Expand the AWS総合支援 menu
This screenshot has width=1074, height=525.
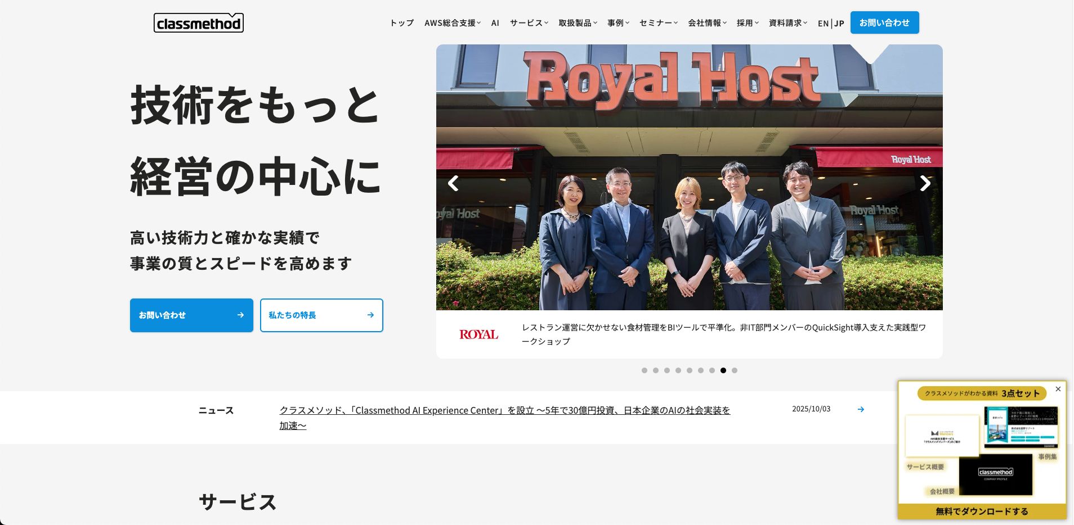(x=453, y=23)
